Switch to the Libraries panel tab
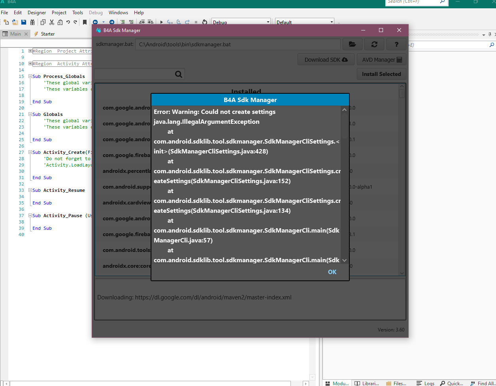 pos(367,383)
